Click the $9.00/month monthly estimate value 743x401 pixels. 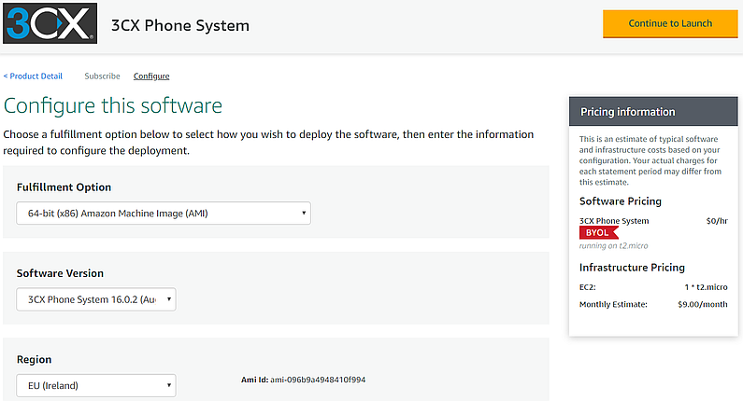tap(702, 305)
